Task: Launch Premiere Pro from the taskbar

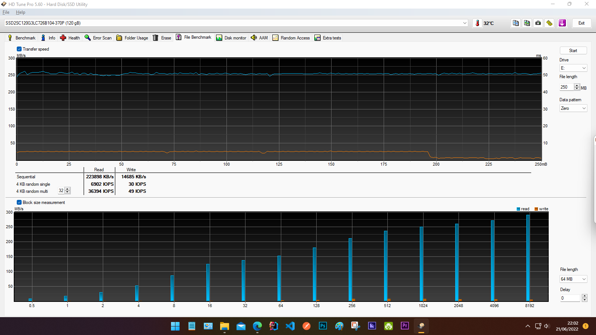Action: click(x=405, y=326)
